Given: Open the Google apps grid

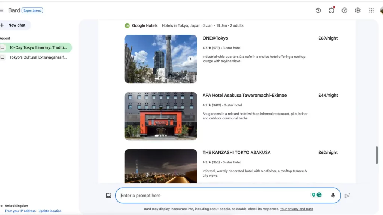Looking at the screenshot, I should tap(371, 10).
